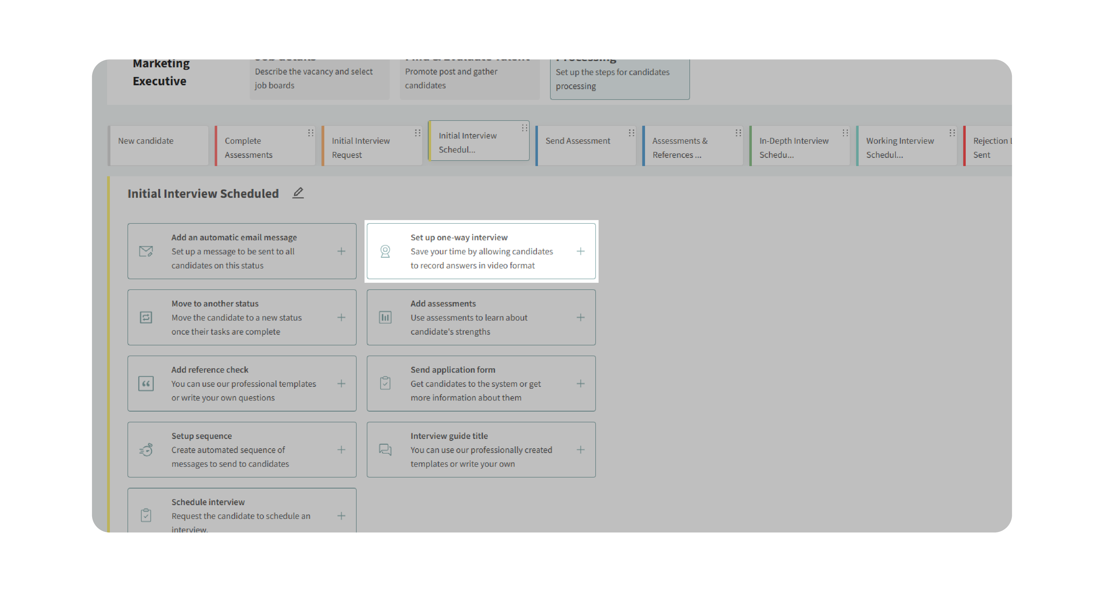Select the Complete Assessments status tab
Viewport: 1104px width, 592px height.
click(x=261, y=147)
